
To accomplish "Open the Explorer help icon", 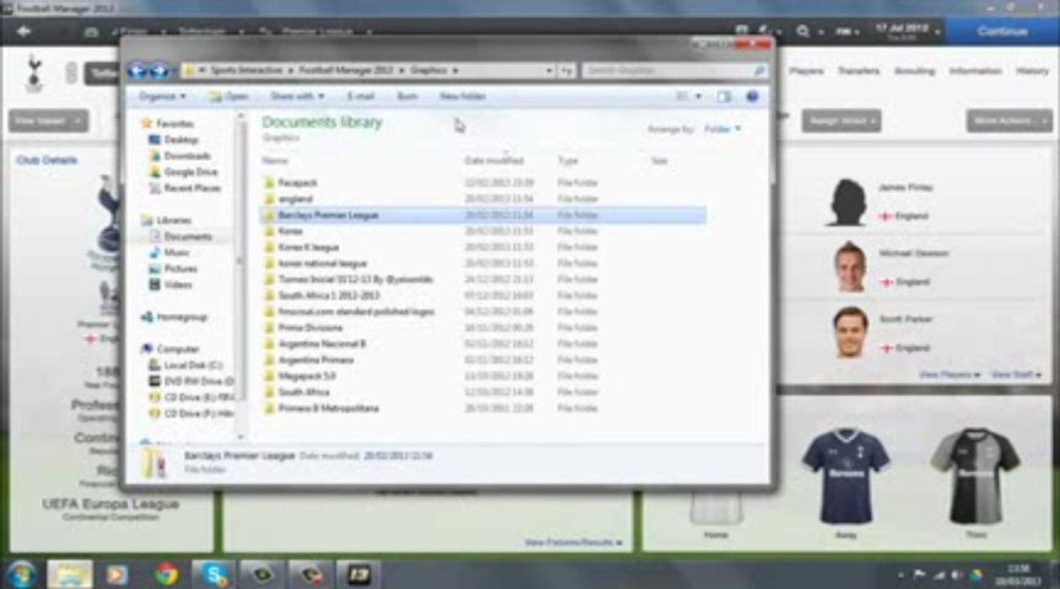I will 752,97.
